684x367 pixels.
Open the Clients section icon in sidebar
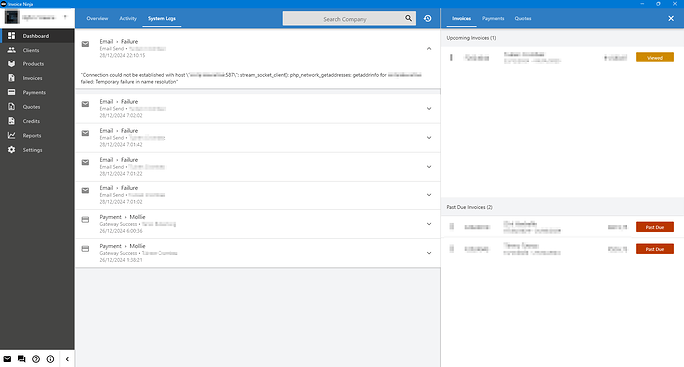coord(11,50)
